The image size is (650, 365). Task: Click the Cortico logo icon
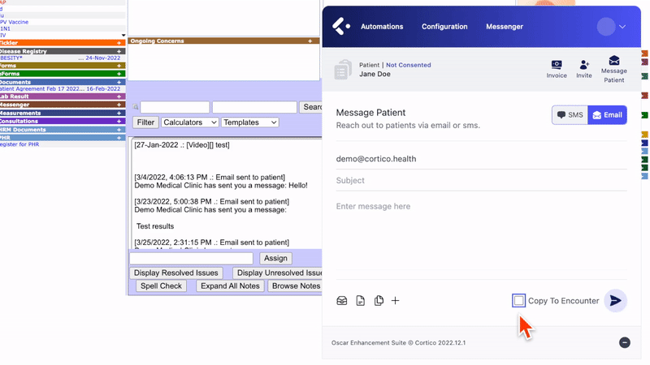point(342,27)
